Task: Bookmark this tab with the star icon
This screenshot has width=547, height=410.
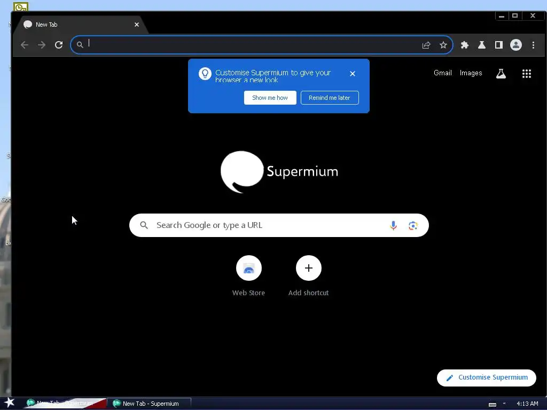Action: coord(443,45)
